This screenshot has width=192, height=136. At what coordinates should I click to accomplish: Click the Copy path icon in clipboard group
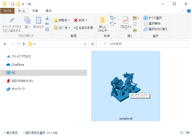click(x=47, y=24)
